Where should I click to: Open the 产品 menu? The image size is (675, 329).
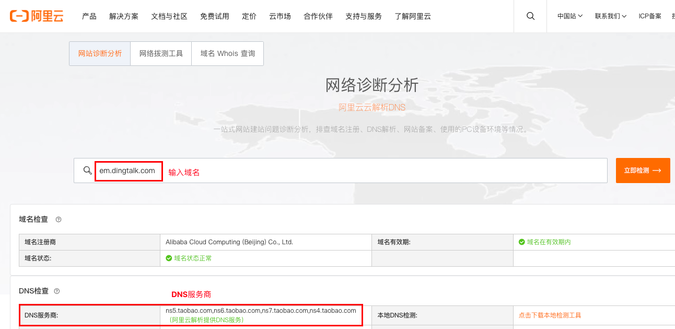(x=89, y=16)
